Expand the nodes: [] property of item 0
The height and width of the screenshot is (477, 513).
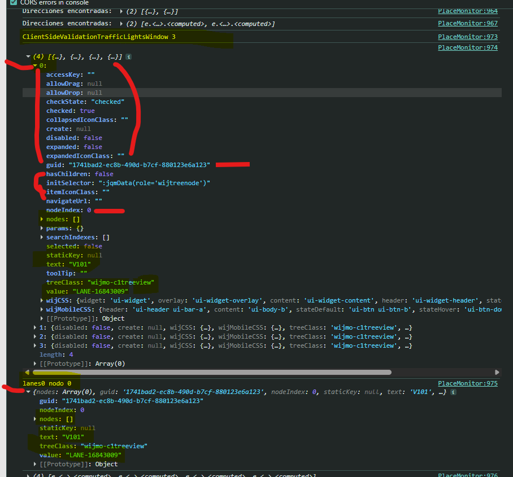(42, 219)
